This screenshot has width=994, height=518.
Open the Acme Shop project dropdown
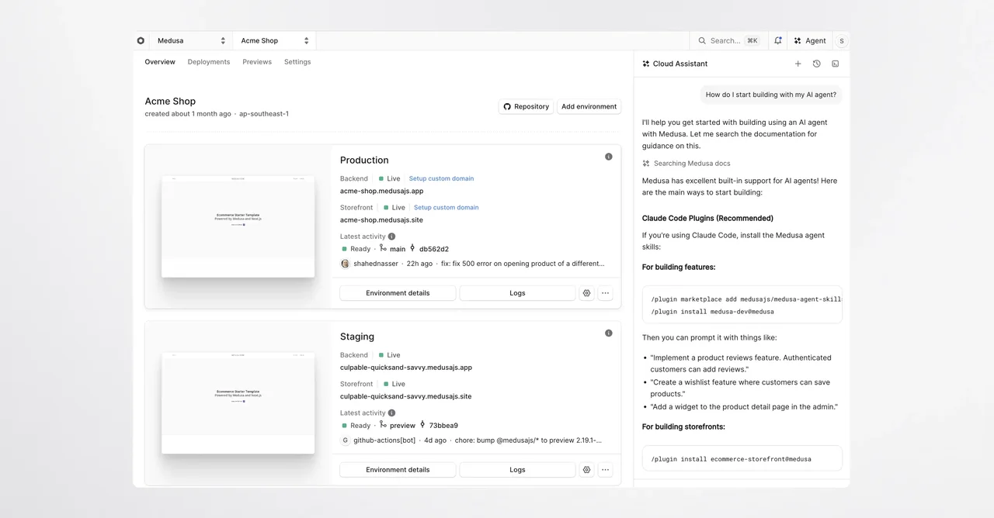[274, 40]
